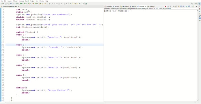
Task: Click in console input after 'Enter two numbers:'
Action: (129, 11)
